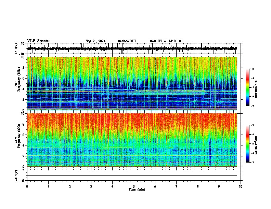
Task: Click the time axis tick label "10"
Action: 241,186
